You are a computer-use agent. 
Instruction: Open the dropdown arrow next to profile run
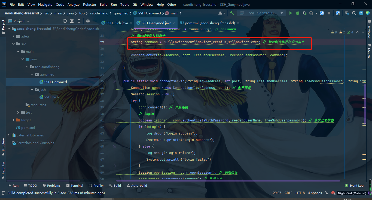point(316,13)
